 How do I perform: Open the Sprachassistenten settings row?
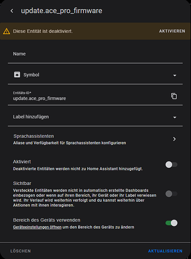[95, 139]
